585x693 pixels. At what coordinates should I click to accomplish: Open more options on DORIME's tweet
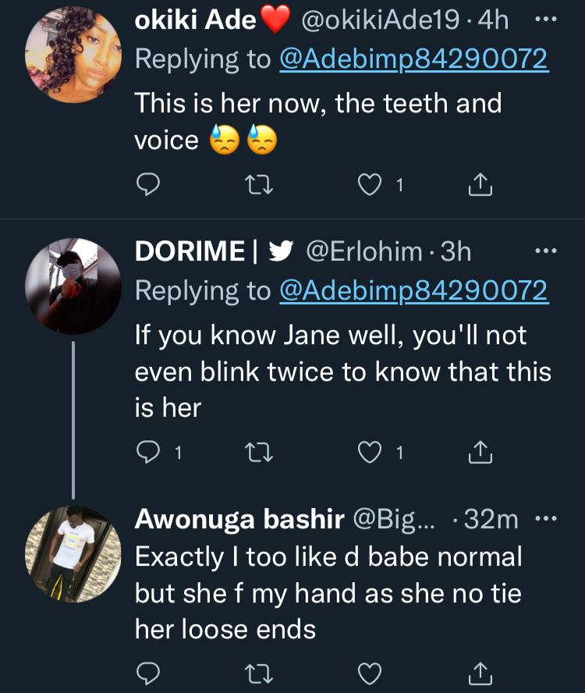click(x=545, y=251)
